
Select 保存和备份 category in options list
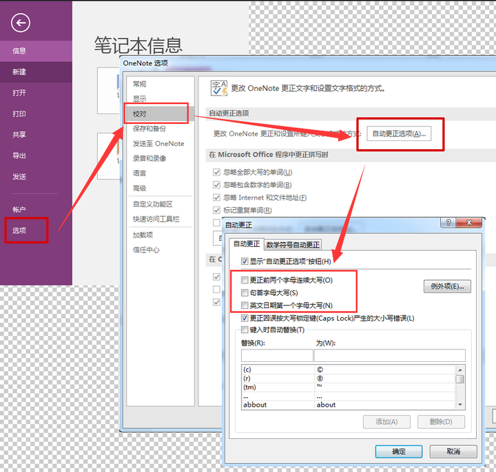161,129
